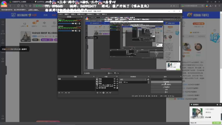Go to 首页 tab on website header

pyautogui.click(x=46, y=15)
